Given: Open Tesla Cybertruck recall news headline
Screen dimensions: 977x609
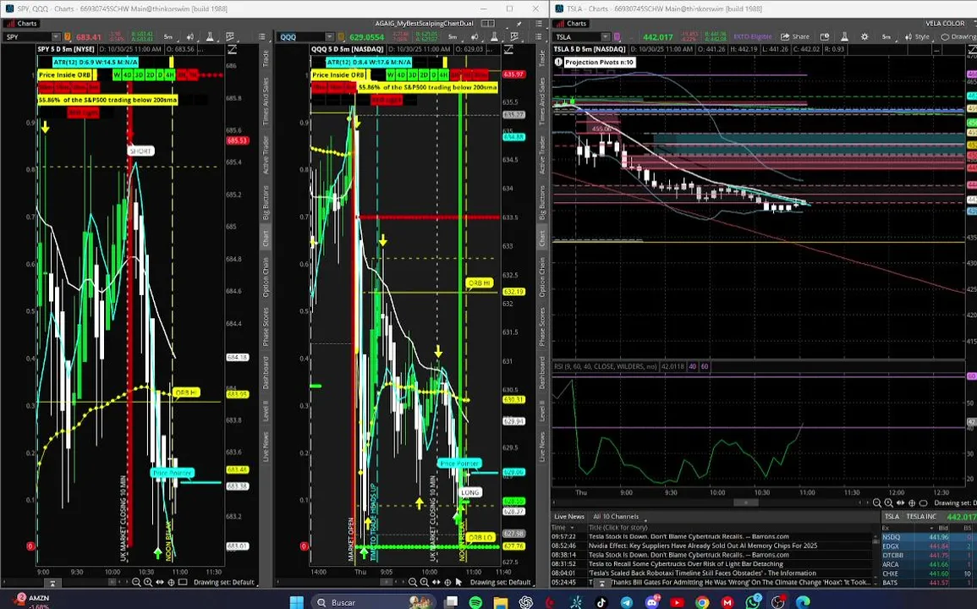Looking at the screenshot, I should click(685, 563).
